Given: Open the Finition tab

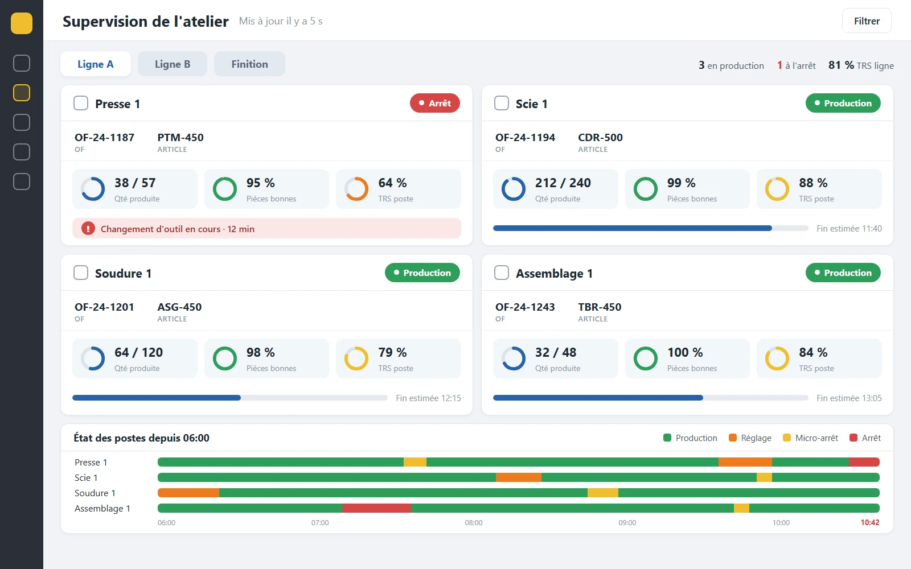Looking at the screenshot, I should point(249,64).
